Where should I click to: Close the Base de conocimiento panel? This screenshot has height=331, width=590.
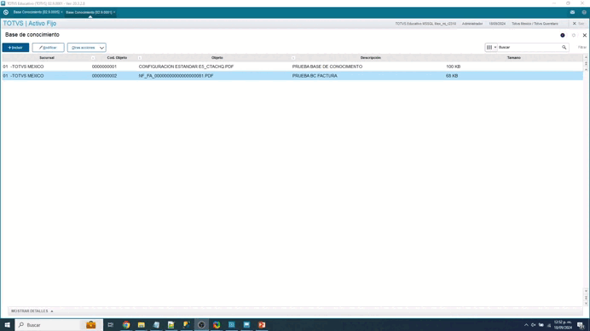tap(584, 35)
